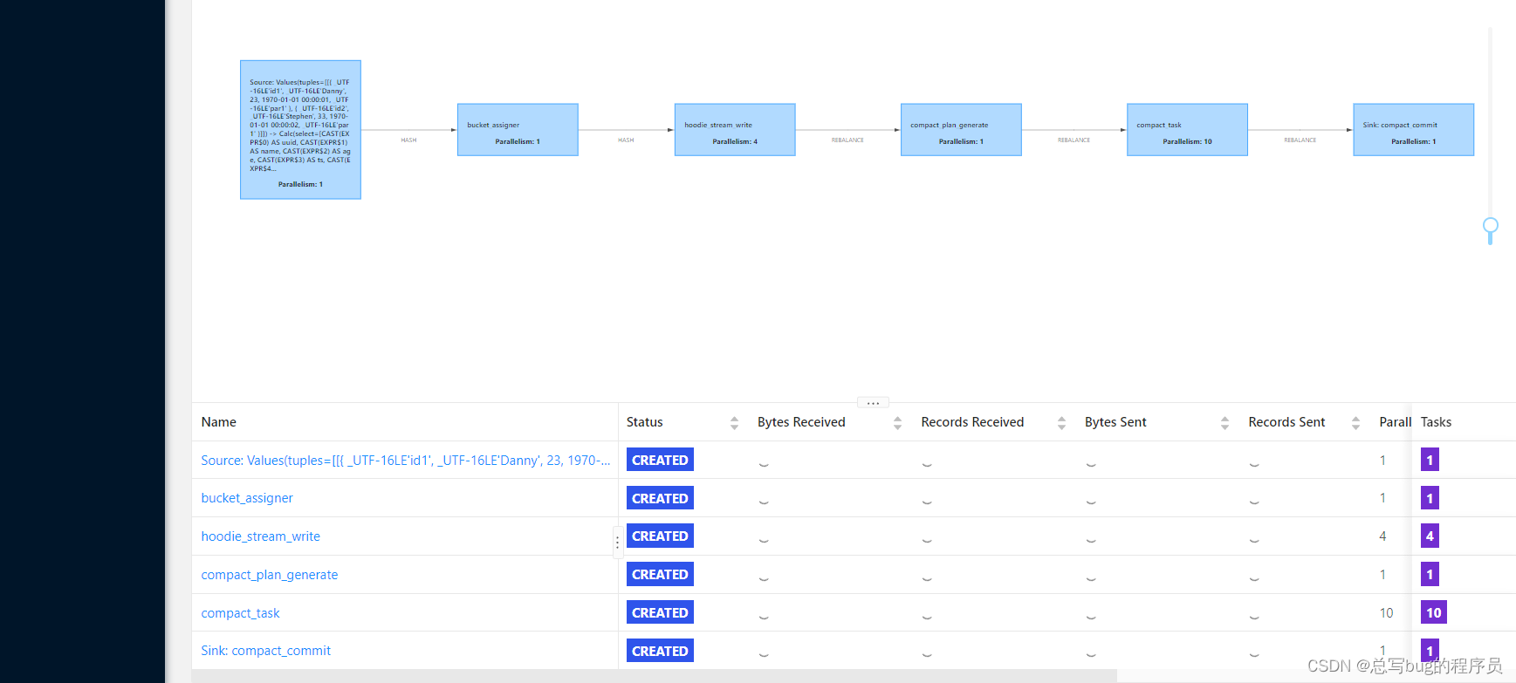
Task: Click the Tasks column header
Action: 1436,422
